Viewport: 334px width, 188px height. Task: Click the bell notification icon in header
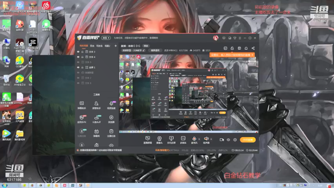click(x=246, y=48)
